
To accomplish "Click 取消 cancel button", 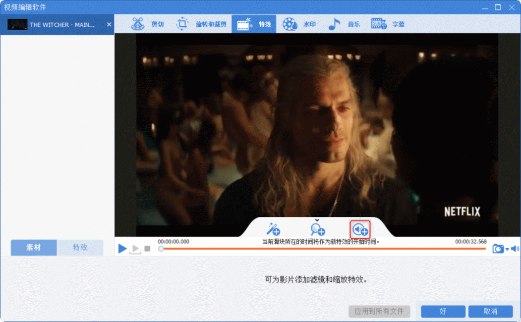I will click(490, 311).
